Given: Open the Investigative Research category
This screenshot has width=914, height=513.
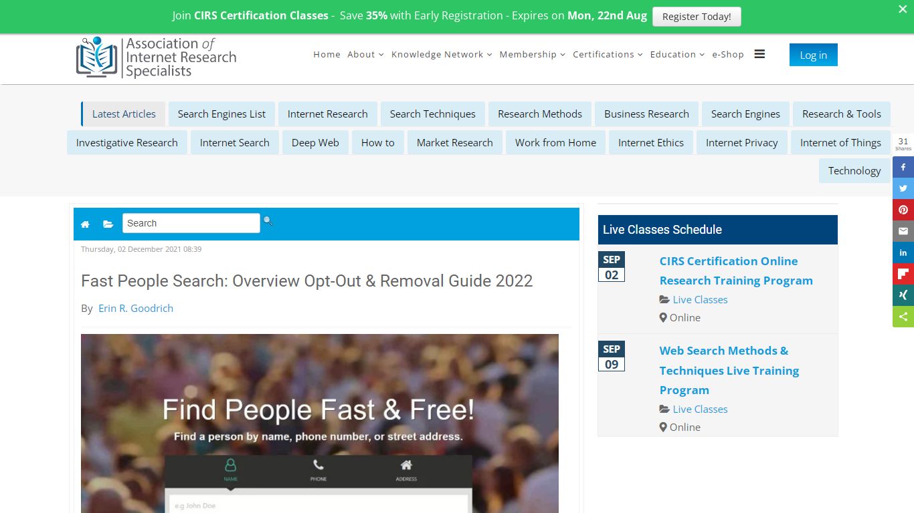Looking at the screenshot, I should coord(127,143).
